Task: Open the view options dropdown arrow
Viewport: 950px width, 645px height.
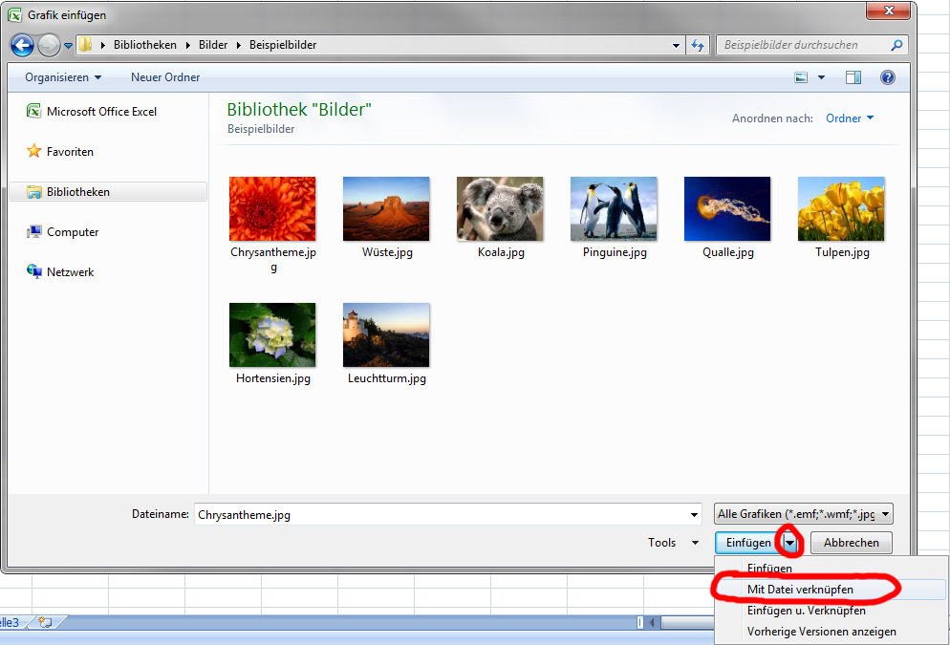Action: click(820, 77)
